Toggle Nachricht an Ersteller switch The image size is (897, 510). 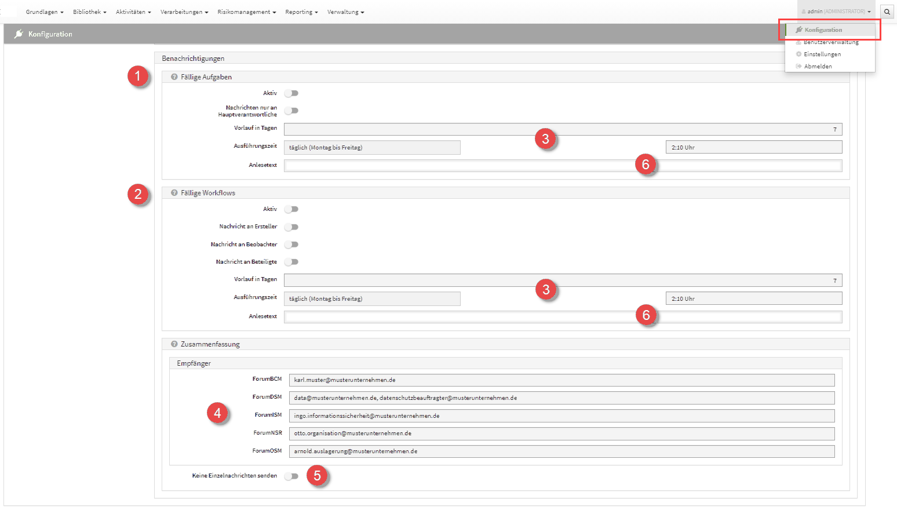tap(291, 227)
